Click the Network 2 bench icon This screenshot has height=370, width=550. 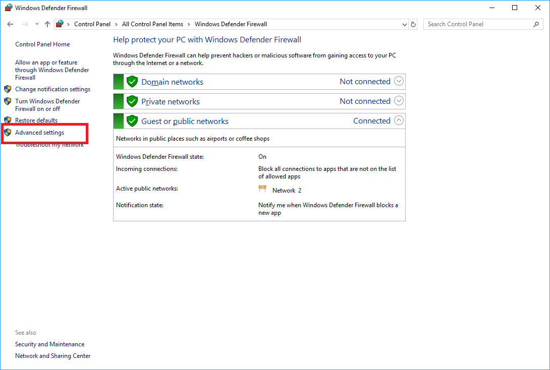point(262,189)
